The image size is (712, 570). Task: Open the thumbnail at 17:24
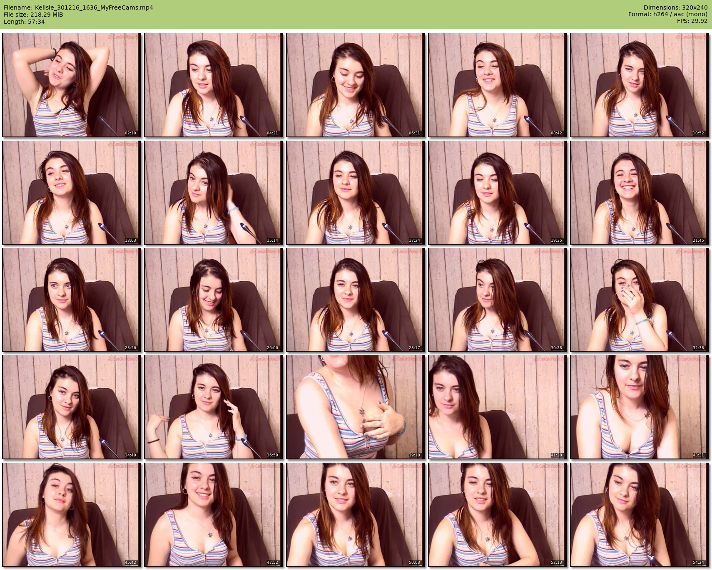pyautogui.click(x=356, y=192)
